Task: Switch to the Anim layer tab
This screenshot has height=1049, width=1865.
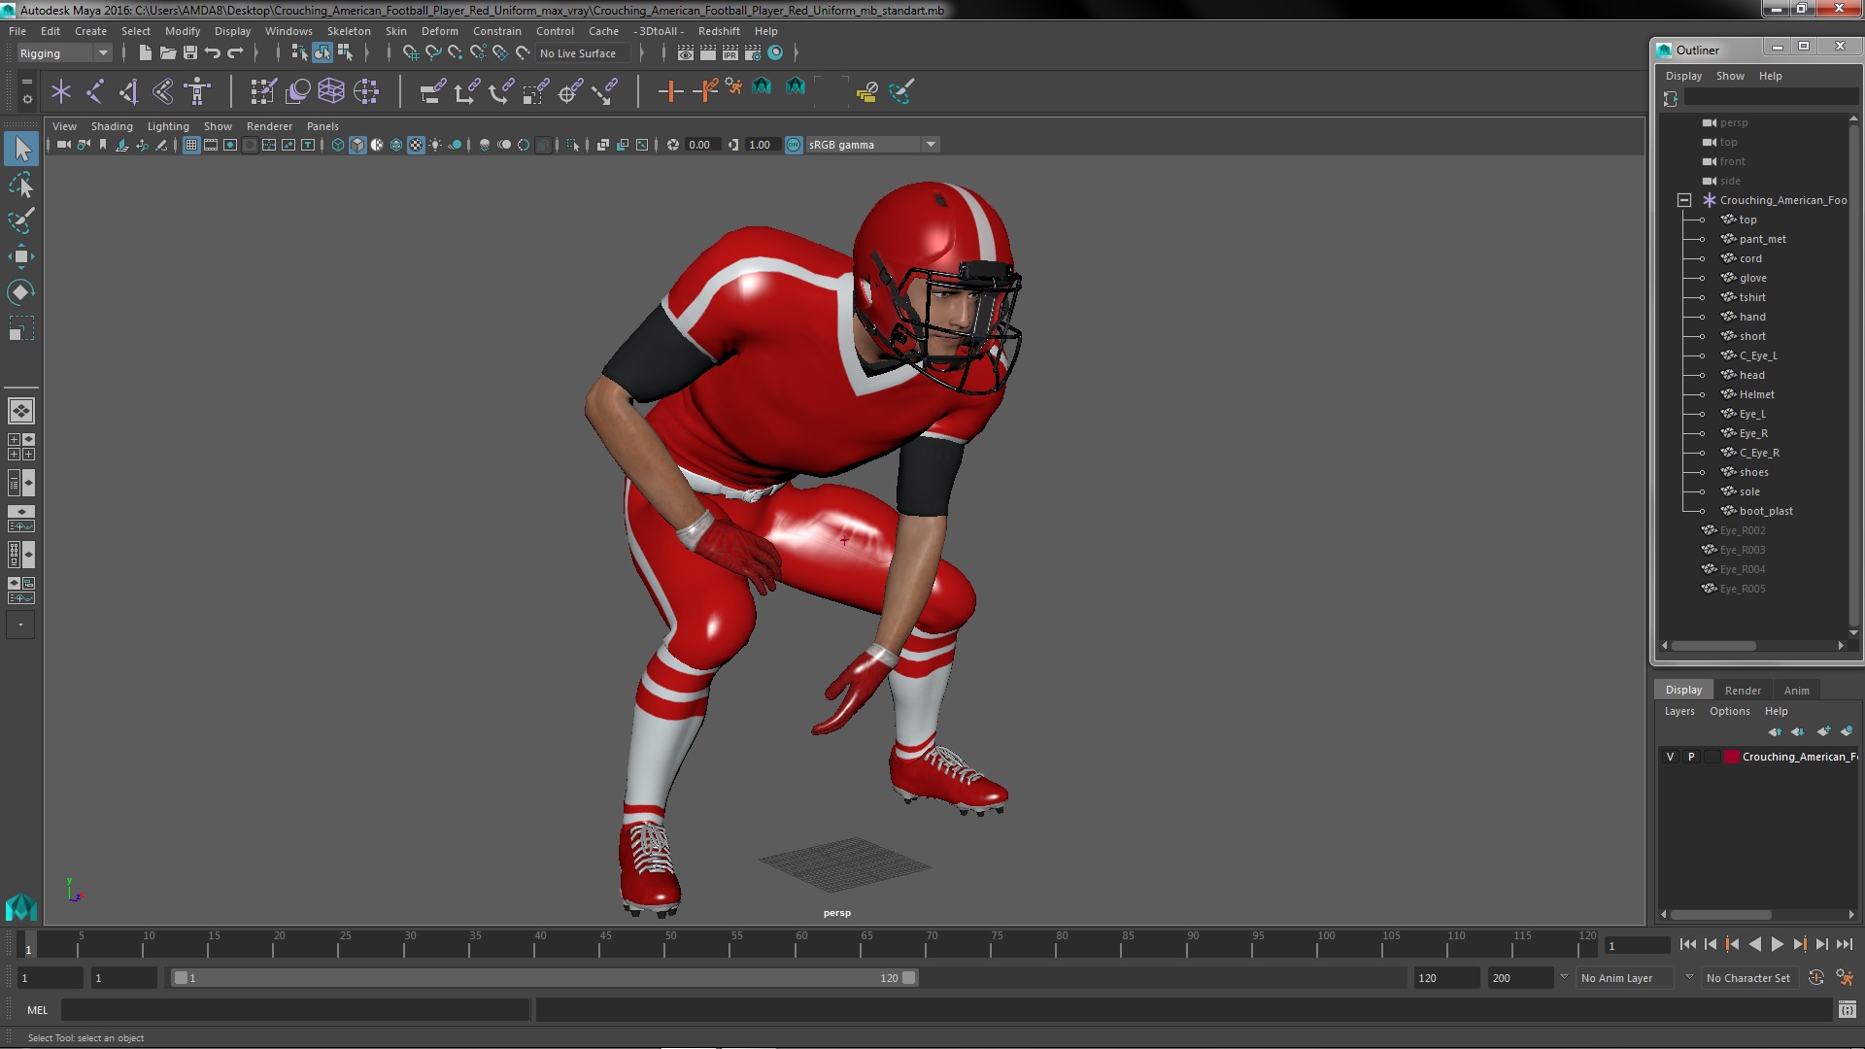Action: (1796, 691)
